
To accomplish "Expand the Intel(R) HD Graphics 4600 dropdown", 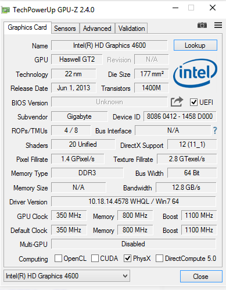I will [x=67, y=276].
